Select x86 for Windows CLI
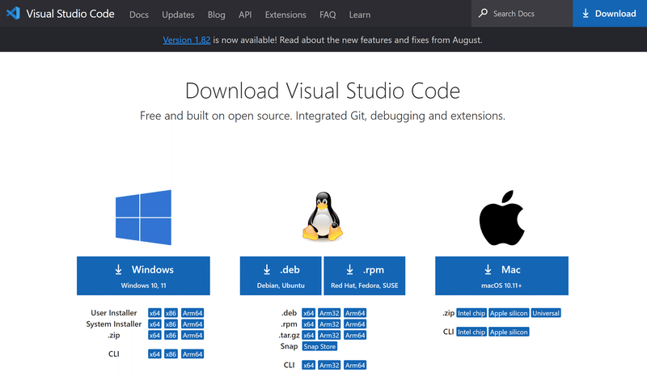Screen dimensions: 647x381 click(x=171, y=353)
